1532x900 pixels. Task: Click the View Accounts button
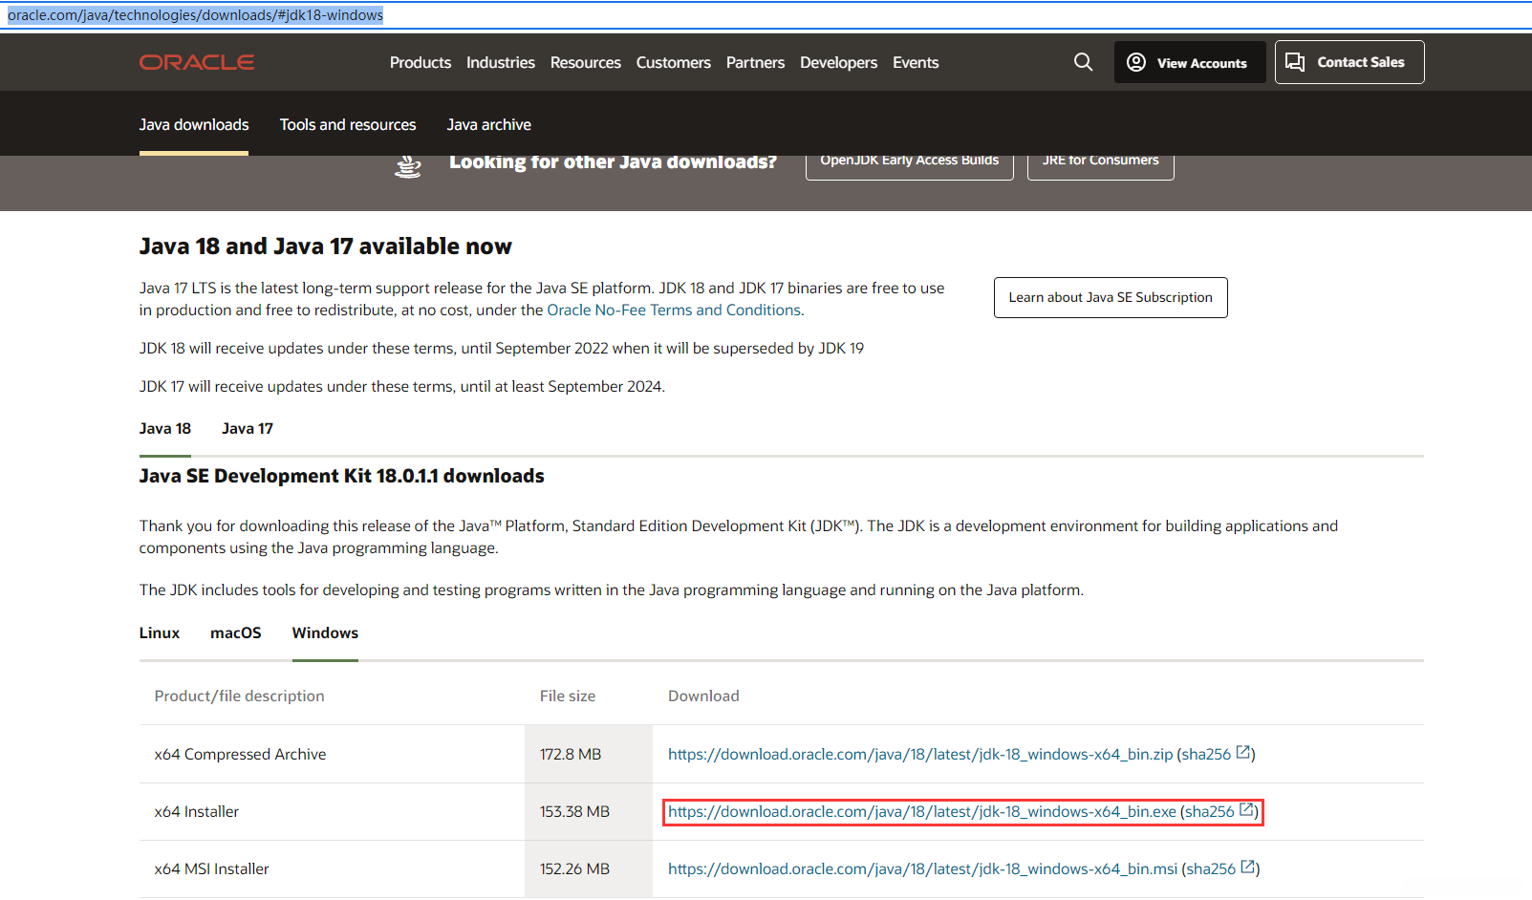tap(1190, 62)
